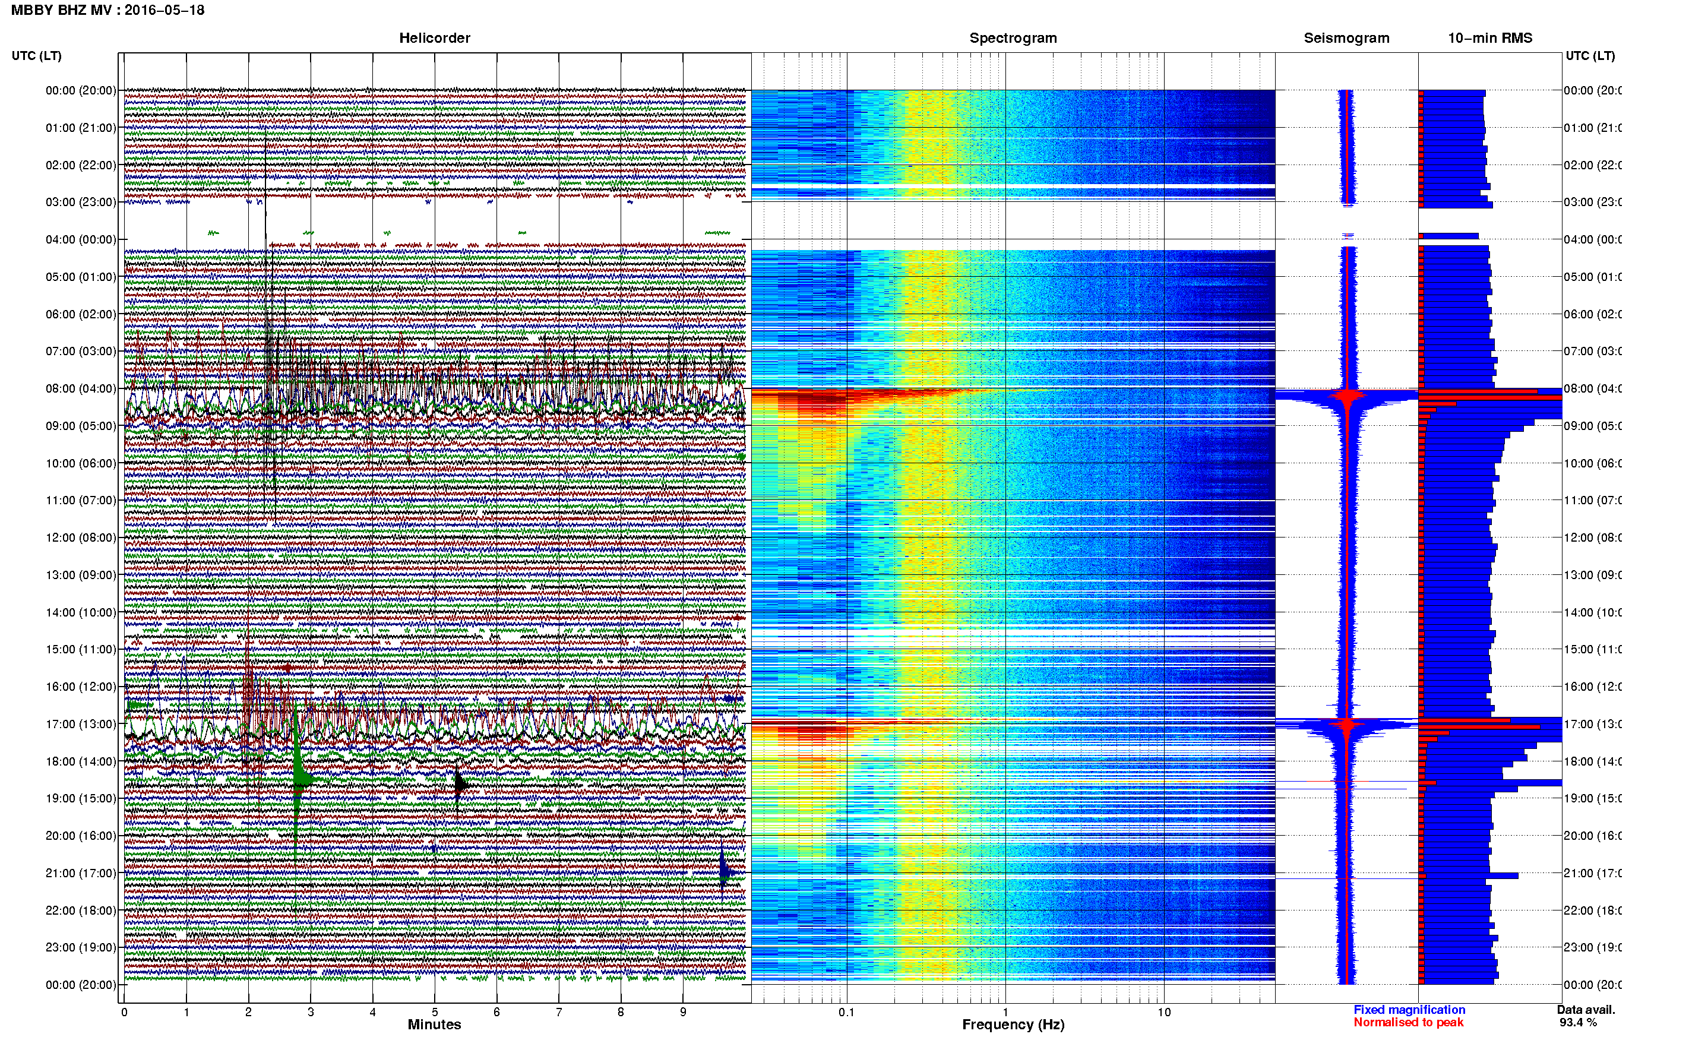Screen dimensions: 1689x1056
Task: Click the 18:00 (14:00) left time label
Action: pyautogui.click(x=81, y=762)
